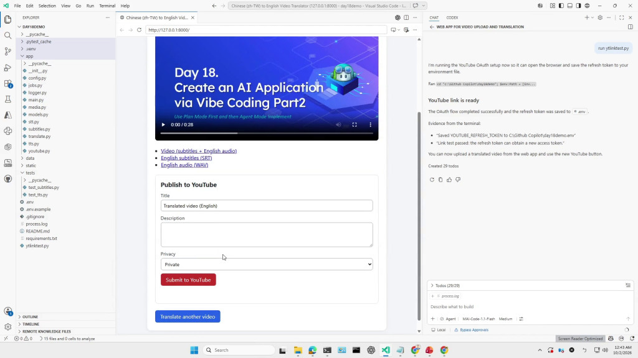
Task: Click the Description text area
Action: tap(267, 234)
